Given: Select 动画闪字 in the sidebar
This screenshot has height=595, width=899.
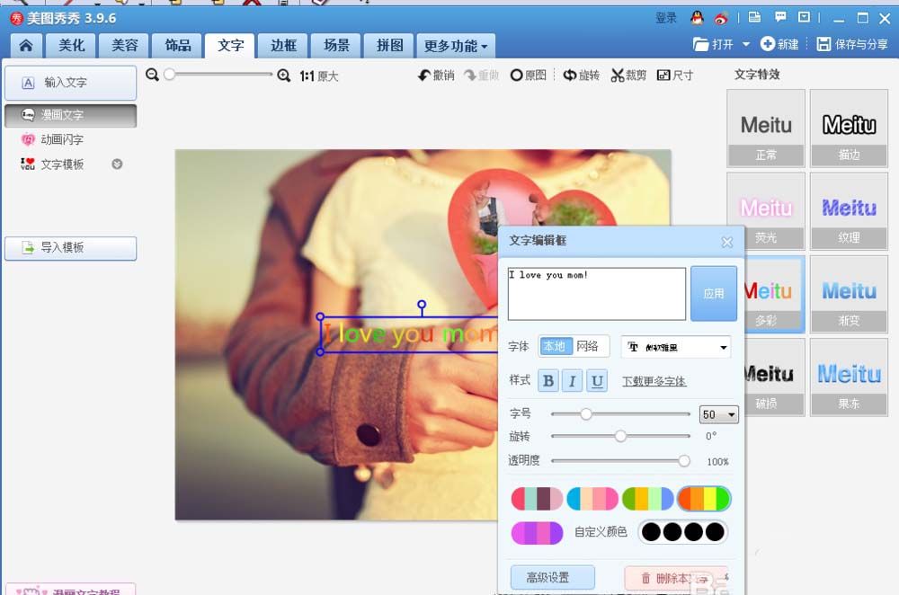Looking at the screenshot, I should pos(53,139).
